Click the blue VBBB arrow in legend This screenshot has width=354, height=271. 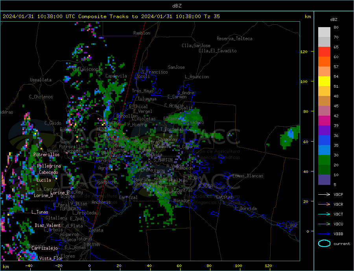coord(324,234)
